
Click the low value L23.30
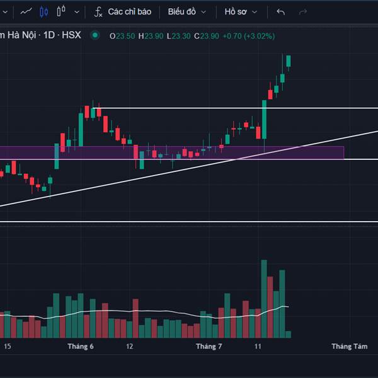pyautogui.click(x=179, y=36)
